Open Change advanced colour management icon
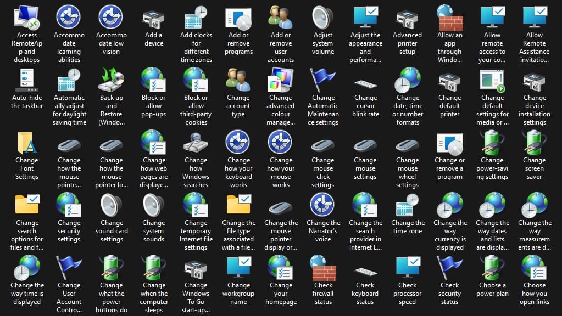This screenshot has height=316, width=562. pos(281,80)
